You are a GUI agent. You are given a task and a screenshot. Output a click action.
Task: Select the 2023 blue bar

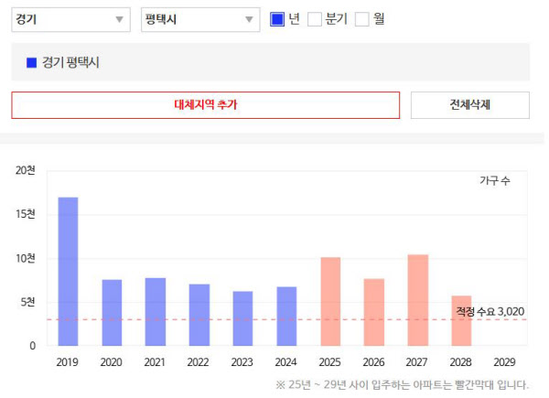242,318
